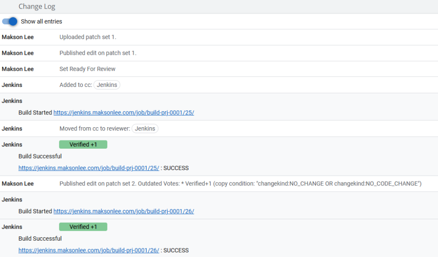The width and height of the screenshot is (438, 257).
Task: Click Makson Lee beside Uploaded patch set 1
Action: (18, 37)
